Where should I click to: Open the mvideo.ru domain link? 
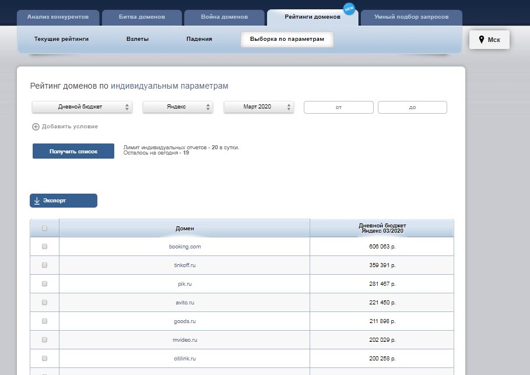pos(185,339)
